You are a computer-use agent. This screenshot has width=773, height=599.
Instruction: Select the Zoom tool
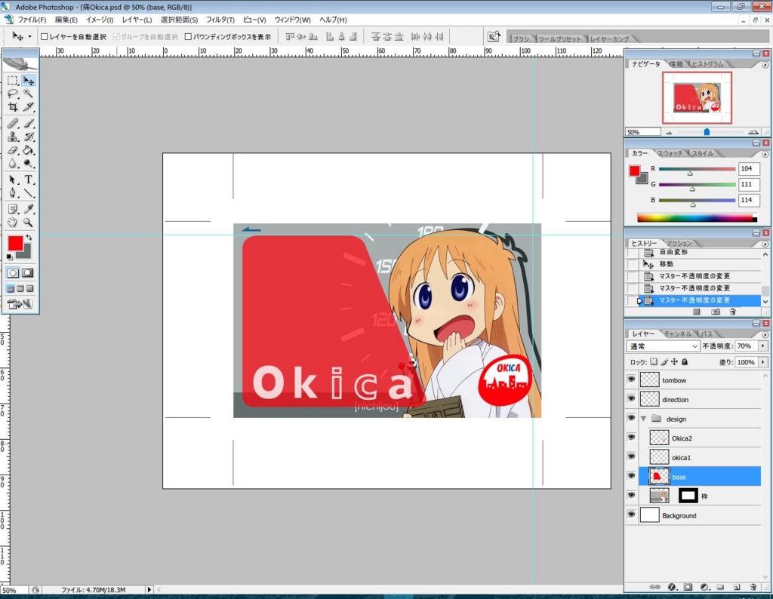coord(29,223)
